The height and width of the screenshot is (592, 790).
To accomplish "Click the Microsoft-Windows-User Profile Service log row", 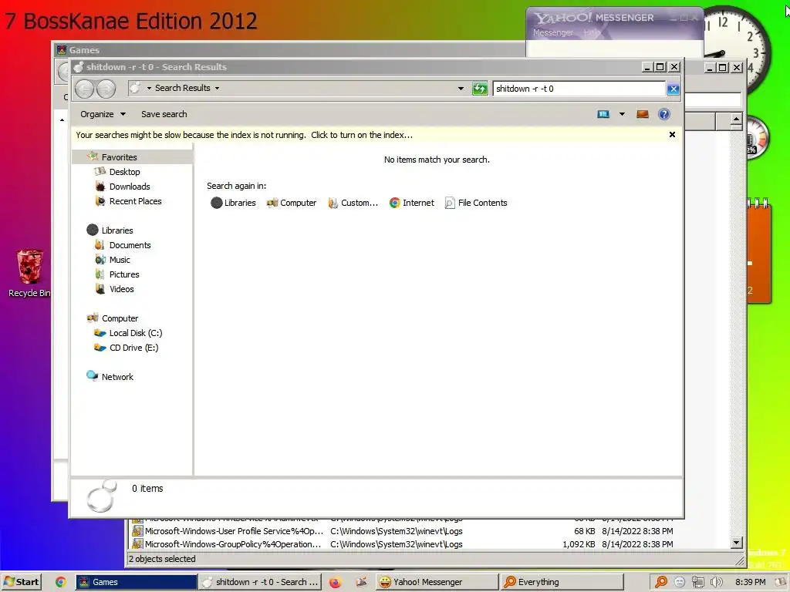I will (402, 531).
